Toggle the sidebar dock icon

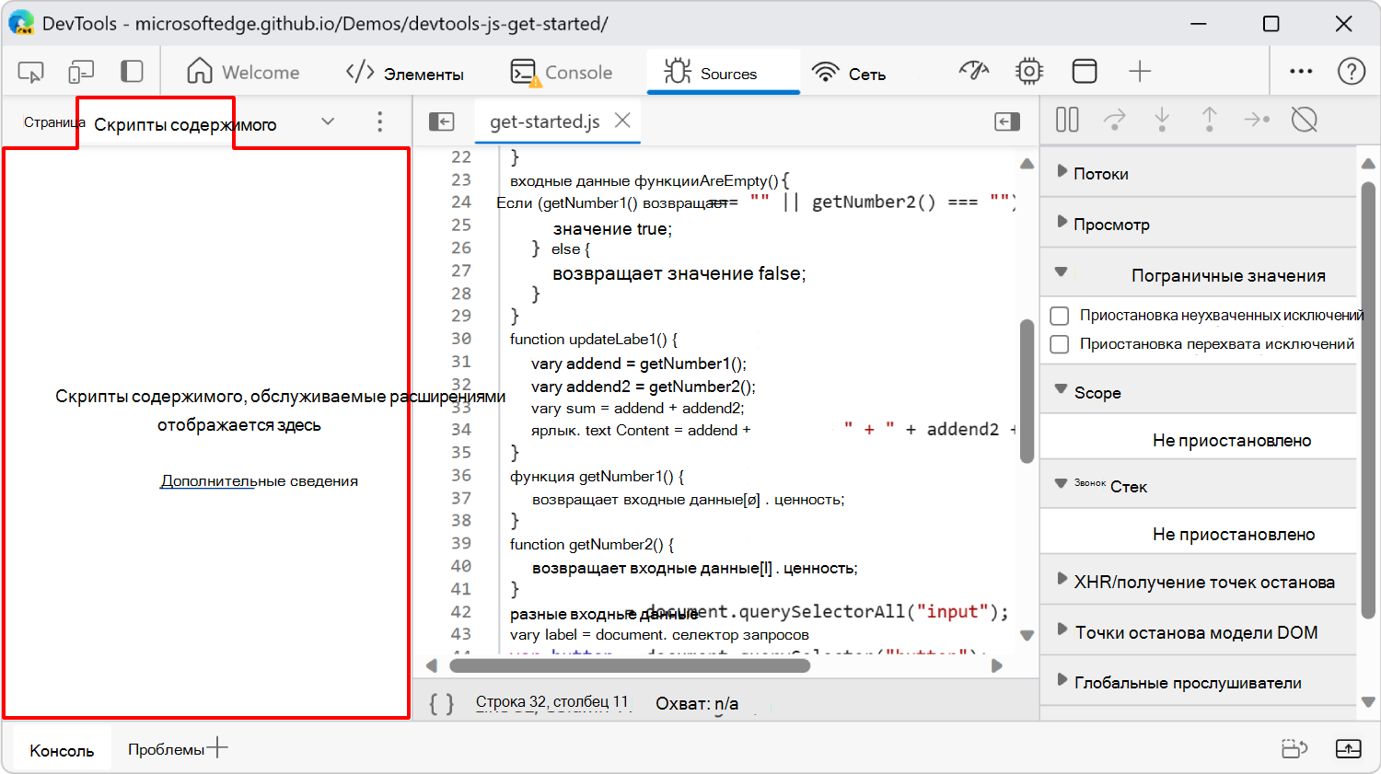tap(133, 72)
